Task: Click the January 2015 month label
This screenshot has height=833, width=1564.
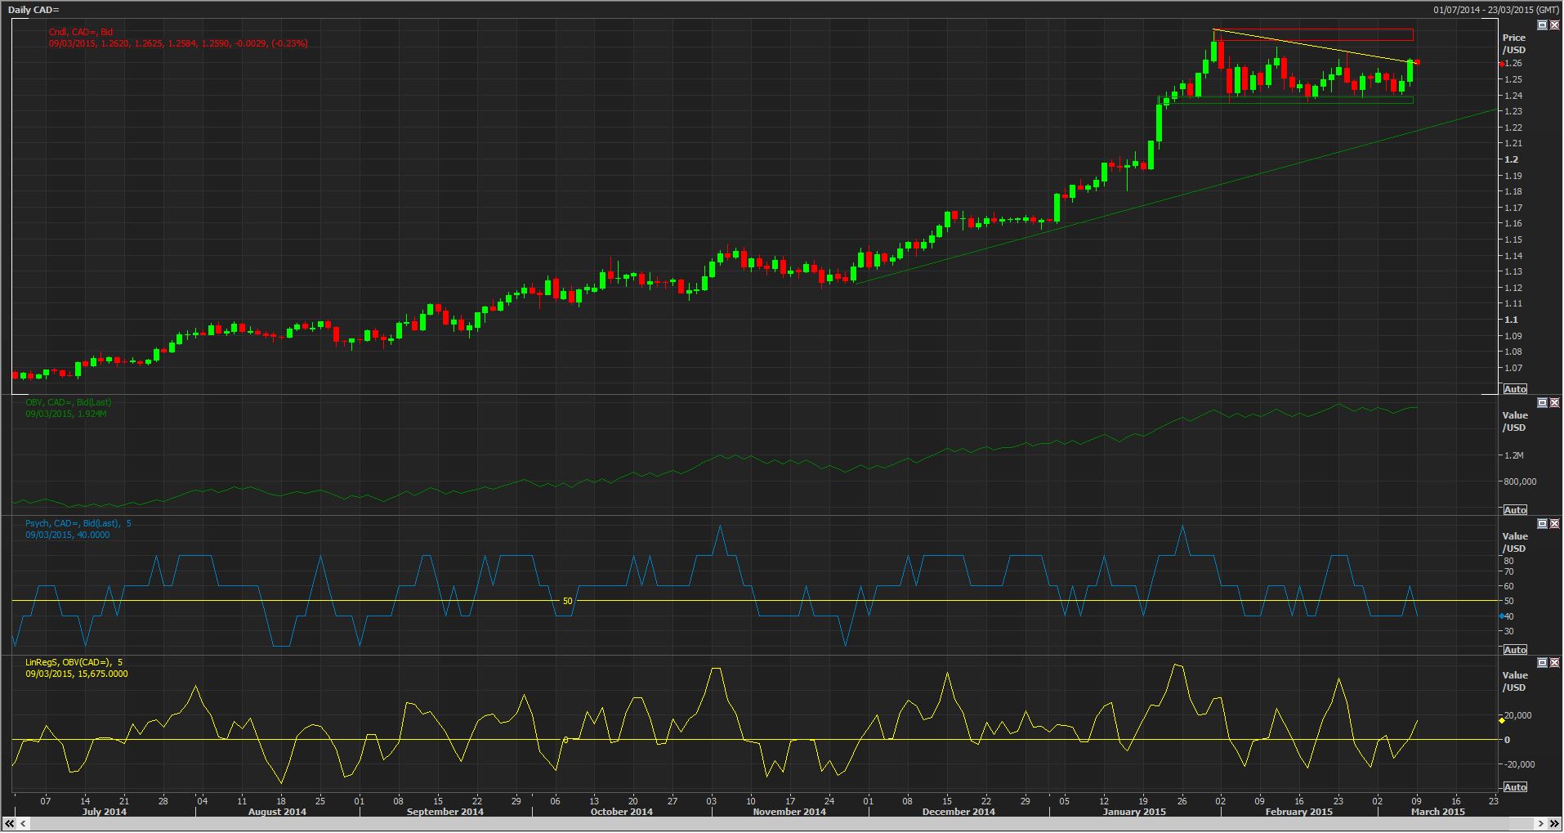Action: (x=1133, y=812)
